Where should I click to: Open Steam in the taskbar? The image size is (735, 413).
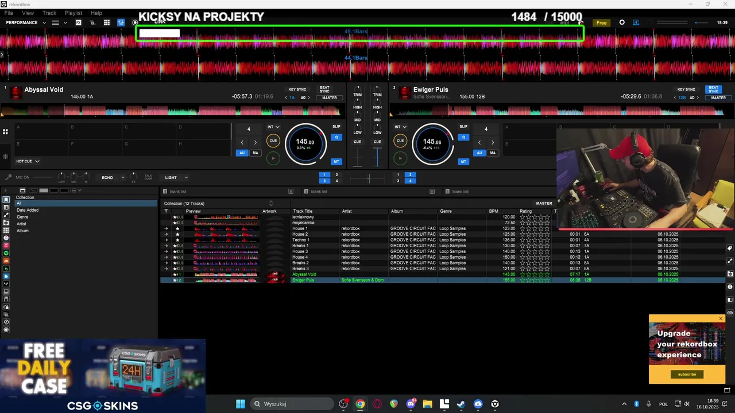click(461, 404)
